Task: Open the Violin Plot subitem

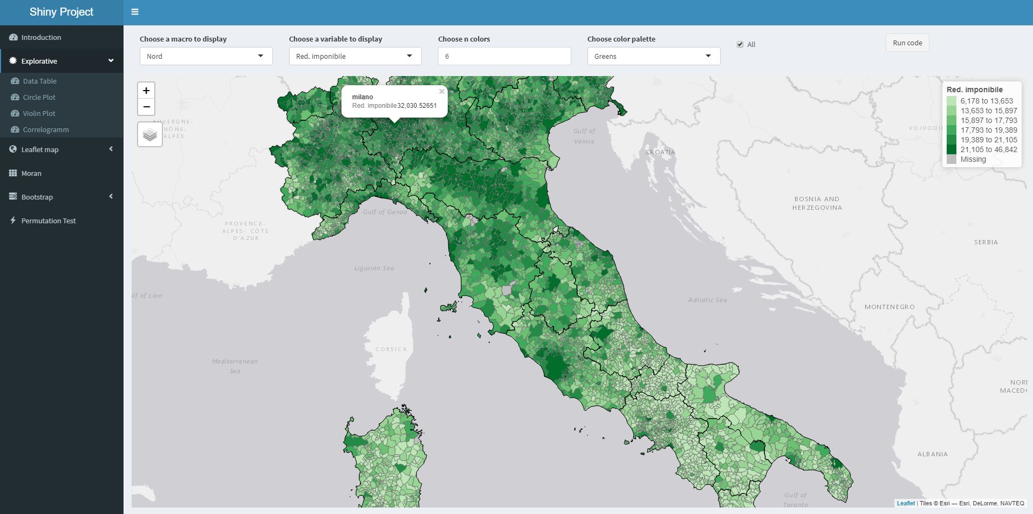Action: (61, 113)
